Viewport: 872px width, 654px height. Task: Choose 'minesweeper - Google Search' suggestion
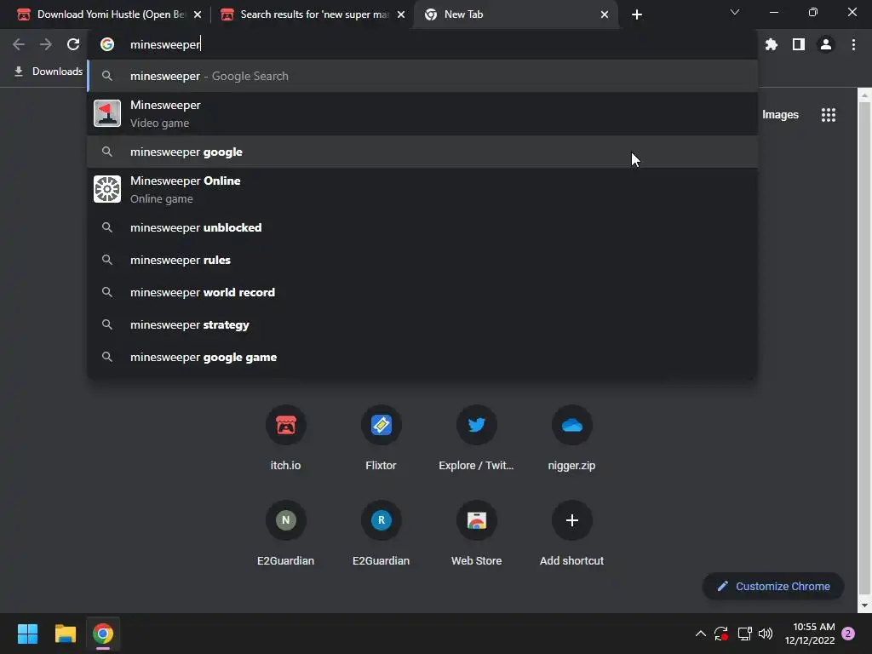422,76
